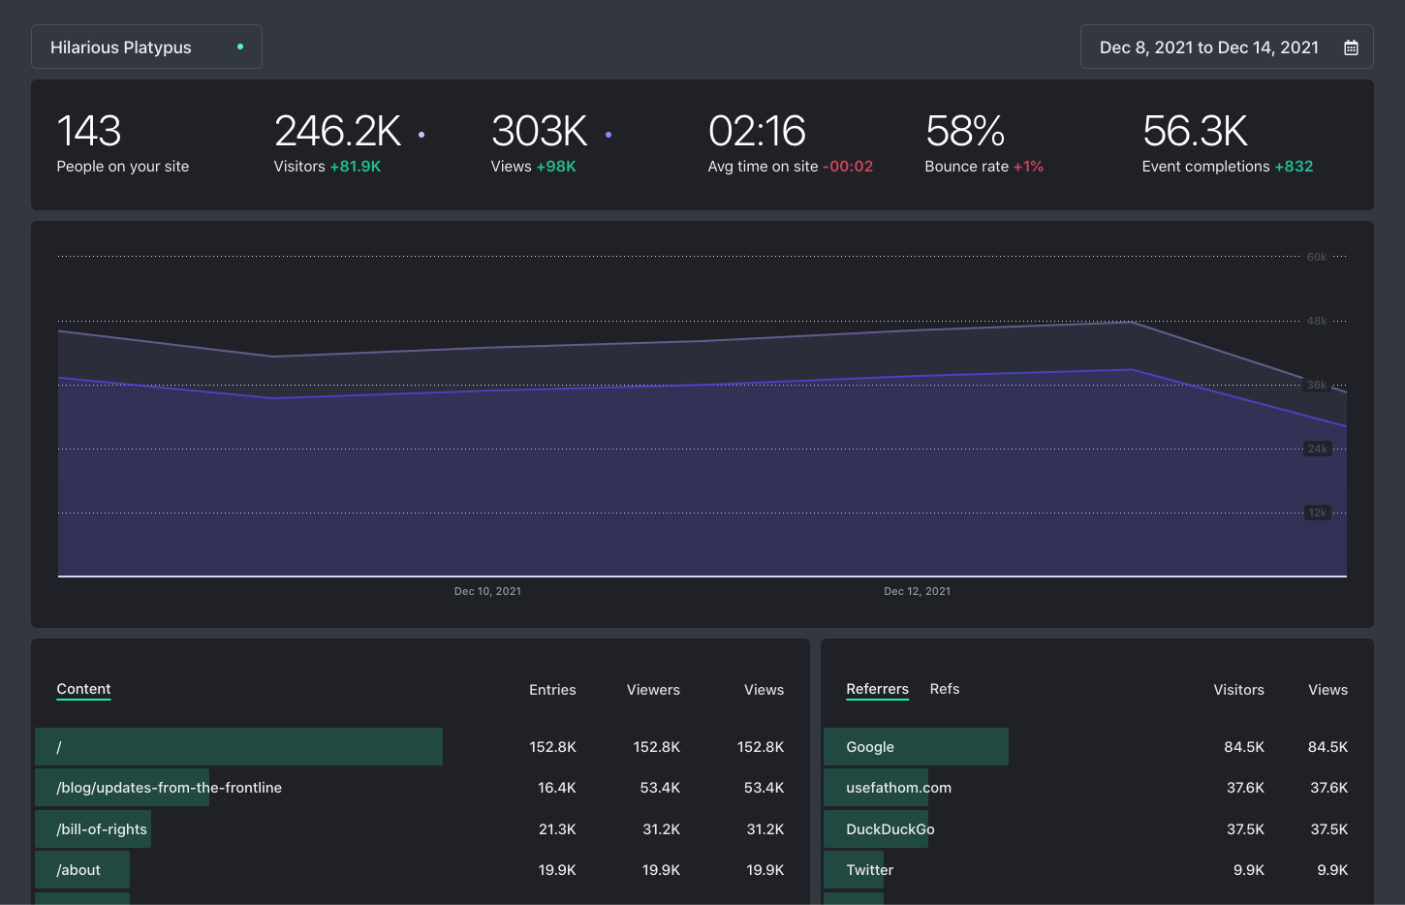This screenshot has height=905, width=1405.
Task: Click the Bounce rate 58% stat
Action: point(983,143)
